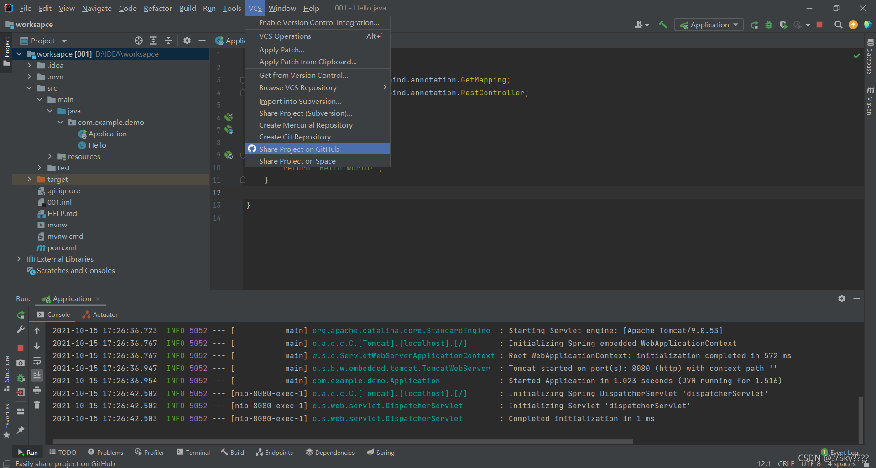Open the Project view dropdown arrow
This screenshot has height=468, width=876.
[64, 41]
